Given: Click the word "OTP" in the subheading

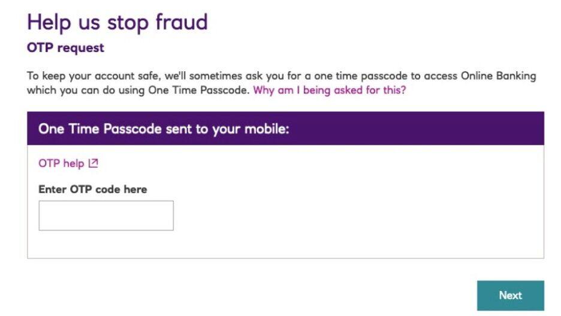Looking at the screenshot, I should coord(40,48).
